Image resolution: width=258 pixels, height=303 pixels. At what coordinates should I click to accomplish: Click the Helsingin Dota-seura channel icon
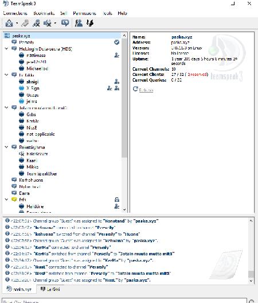(x=14, y=49)
